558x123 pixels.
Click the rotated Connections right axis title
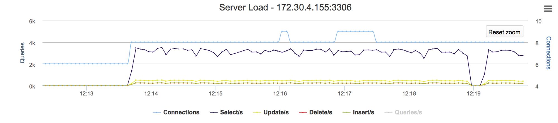[548, 53]
